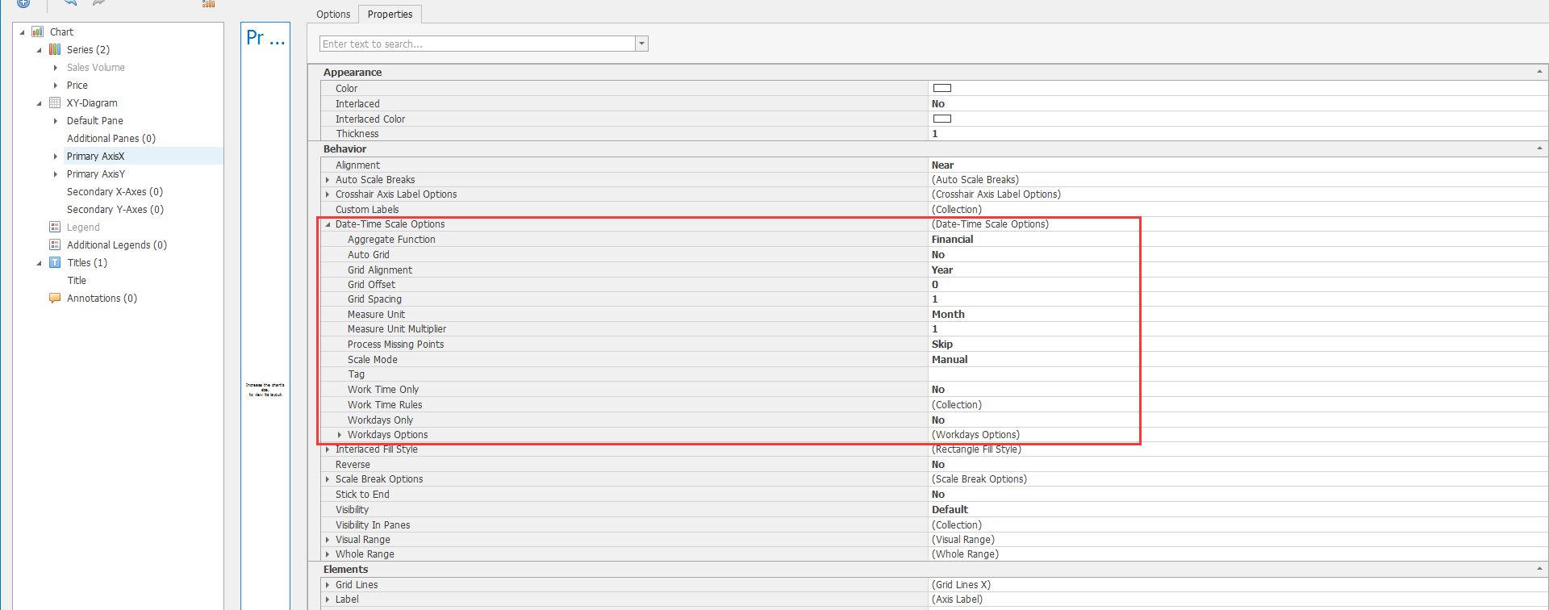The height and width of the screenshot is (610, 1549).
Task: Expand the Price series node
Action: pyautogui.click(x=56, y=86)
